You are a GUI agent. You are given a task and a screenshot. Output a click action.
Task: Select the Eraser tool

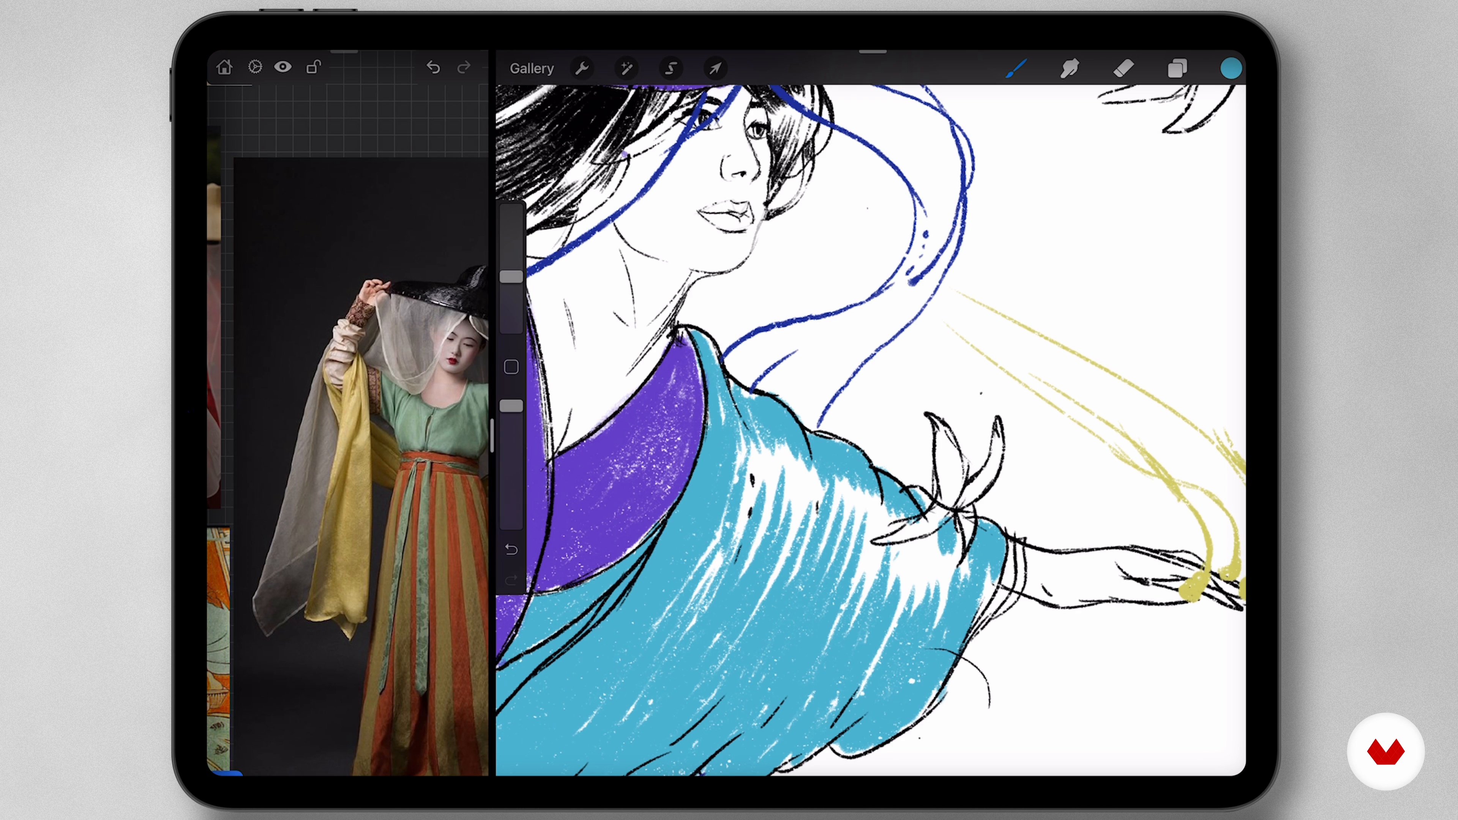coord(1123,68)
